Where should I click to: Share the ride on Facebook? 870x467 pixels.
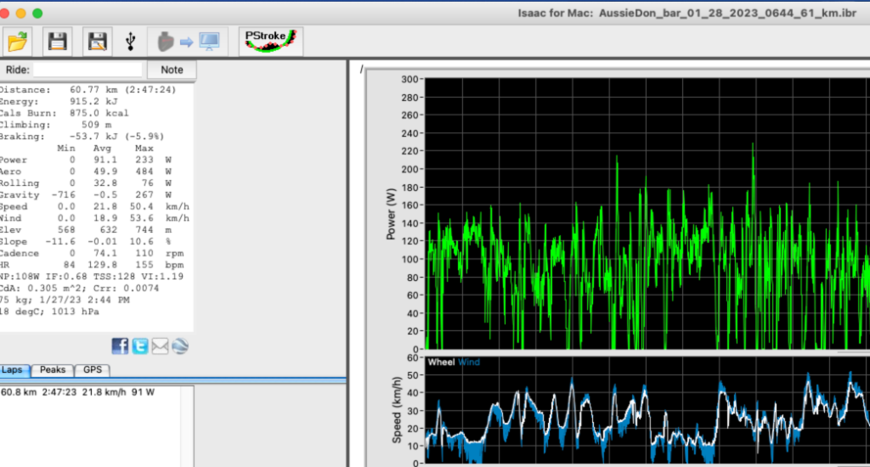pyautogui.click(x=120, y=346)
